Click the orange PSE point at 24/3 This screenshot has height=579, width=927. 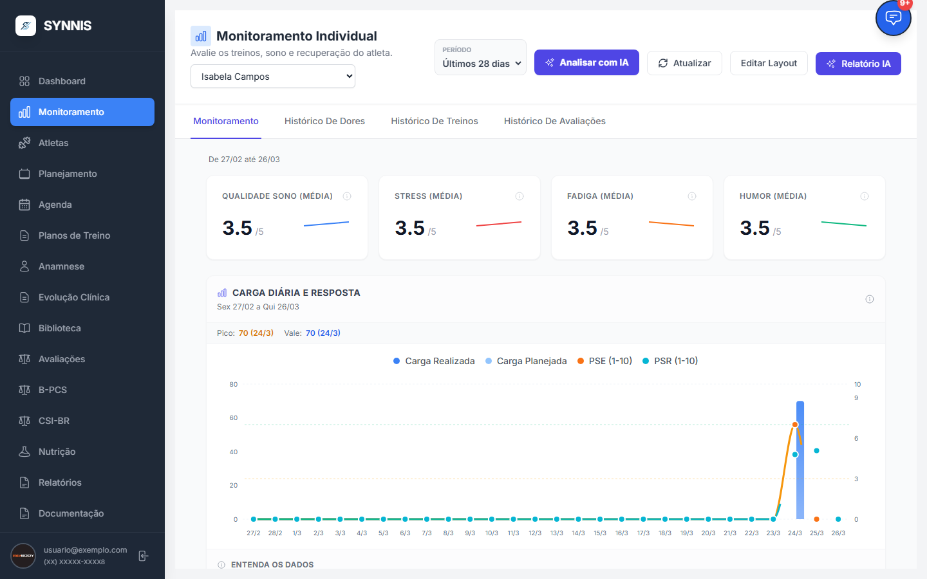[x=795, y=425]
